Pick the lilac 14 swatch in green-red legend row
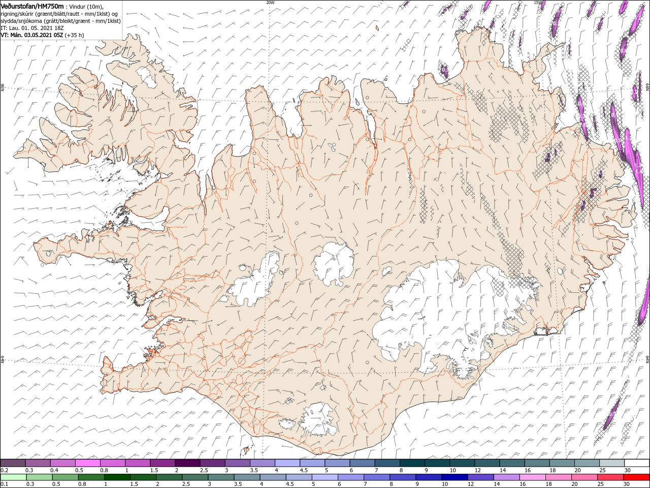Screen dimensions: 650x488 click(x=506, y=477)
